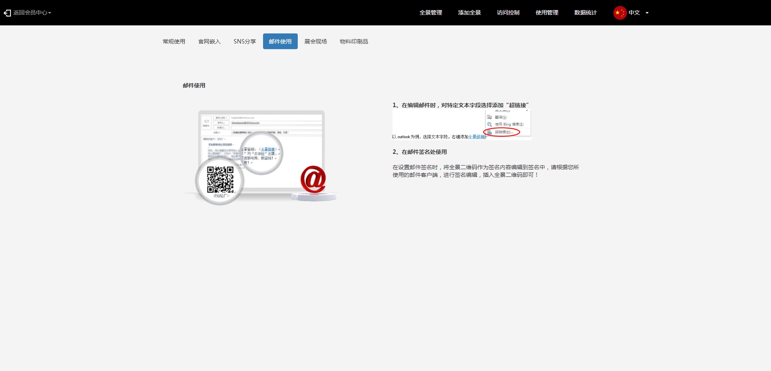Switch to the 常规使用 tab

(x=174, y=41)
